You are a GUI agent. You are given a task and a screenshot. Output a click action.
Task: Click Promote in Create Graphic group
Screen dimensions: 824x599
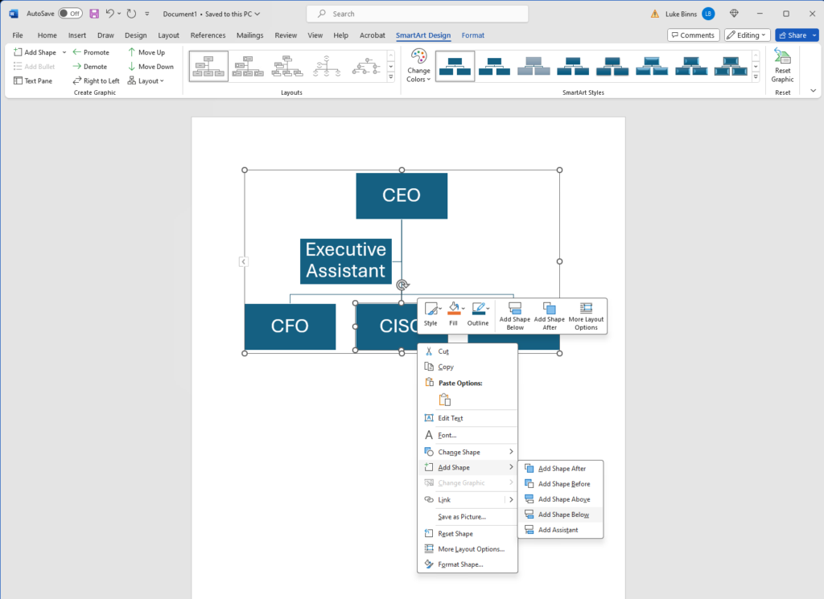point(90,52)
